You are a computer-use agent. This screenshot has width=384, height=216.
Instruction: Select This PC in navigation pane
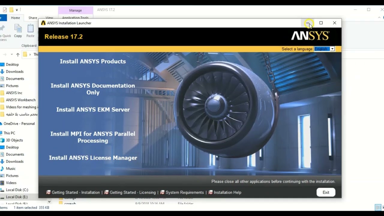9,133
